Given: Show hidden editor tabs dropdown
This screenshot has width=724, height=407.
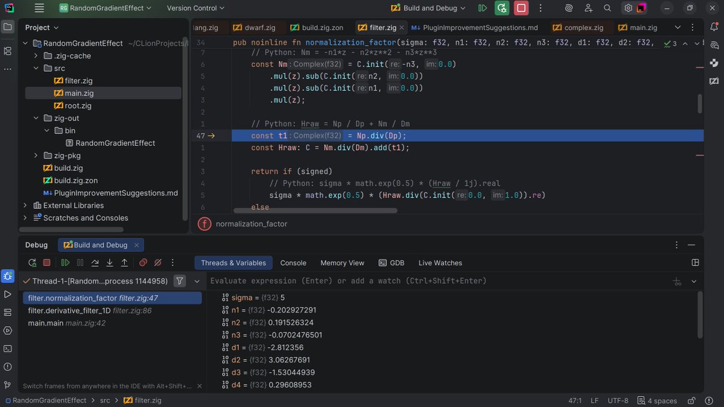Looking at the screenshot, I should [x=678, y=28].
